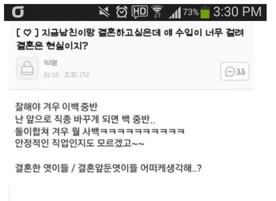Tap the speech bubble comment icon
The width and height of the screenshot is (276, 201).
coord(230,72)
